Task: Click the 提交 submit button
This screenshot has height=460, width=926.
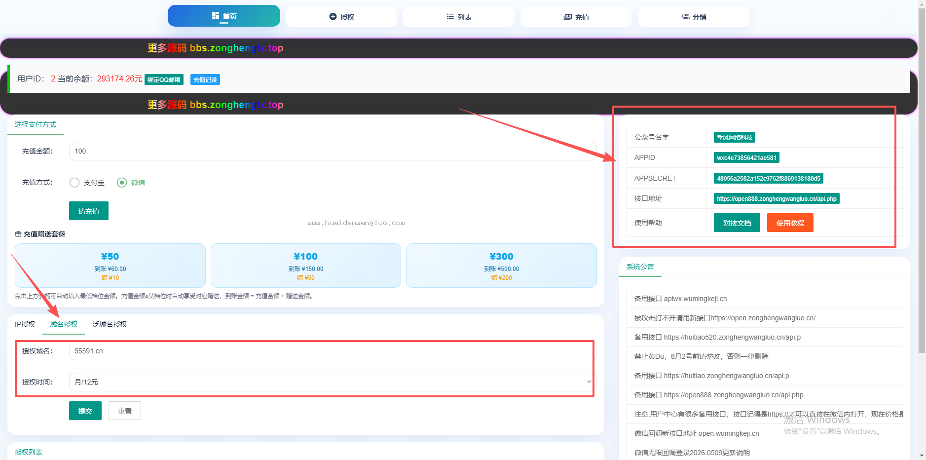Action: click(85, 411)
